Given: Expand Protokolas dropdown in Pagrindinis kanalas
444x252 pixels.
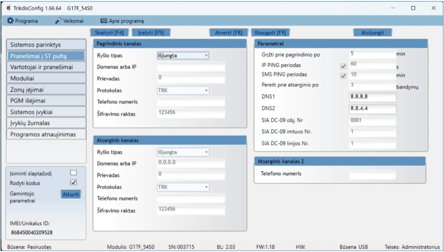Looking at the screenshot, I should [x=183, y=90].
